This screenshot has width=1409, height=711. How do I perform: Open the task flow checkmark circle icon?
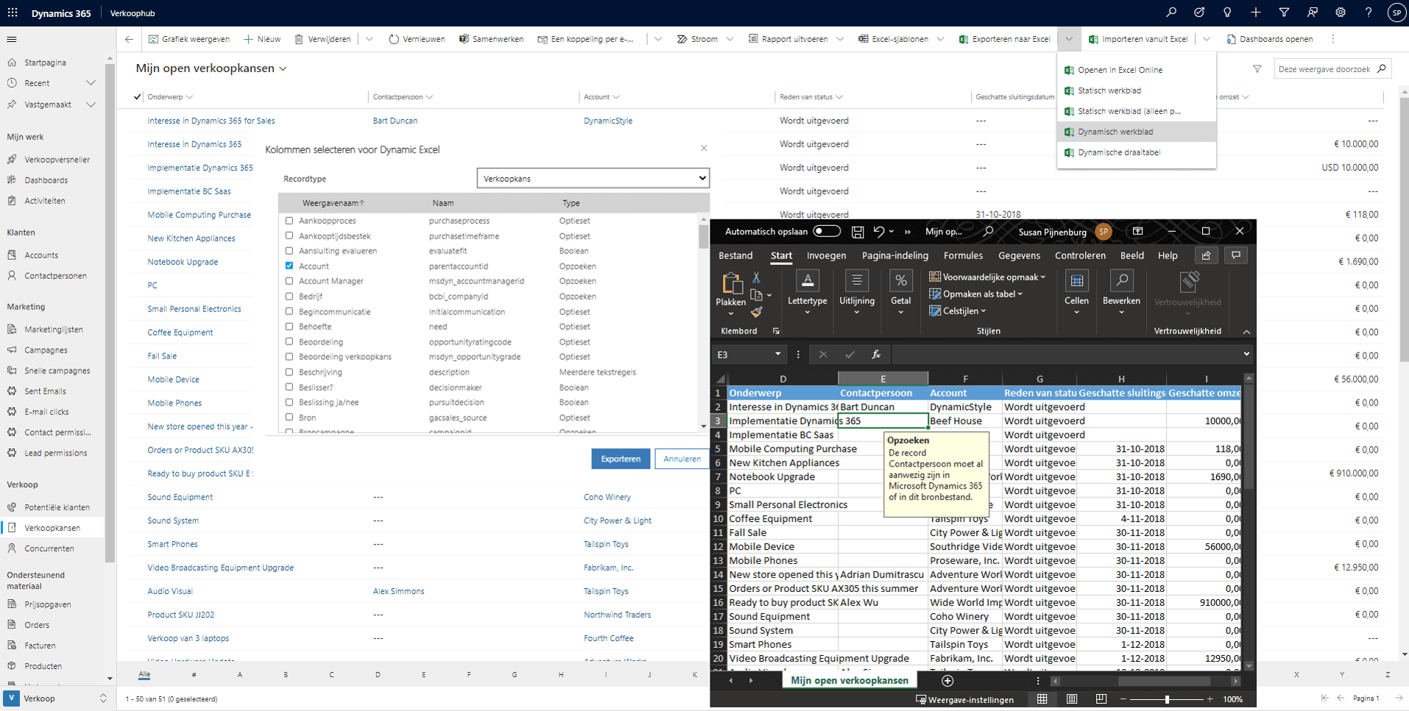pos(1199,13)
